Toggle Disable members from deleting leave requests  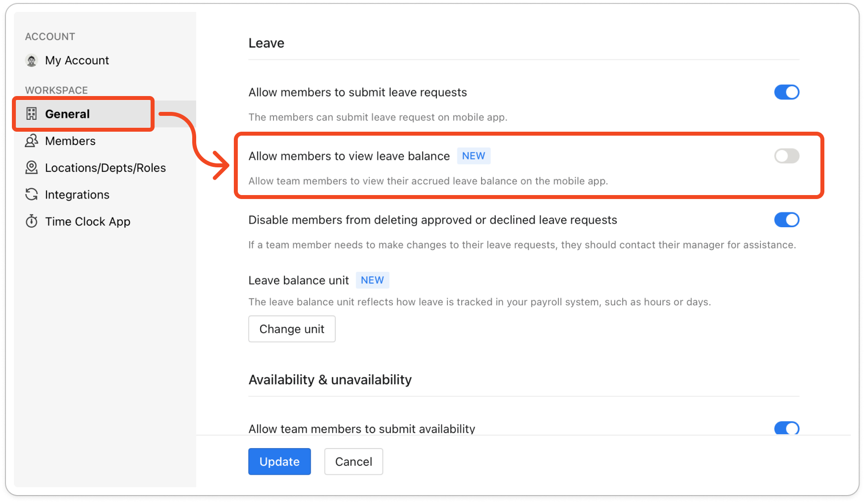tap(787, 220)
